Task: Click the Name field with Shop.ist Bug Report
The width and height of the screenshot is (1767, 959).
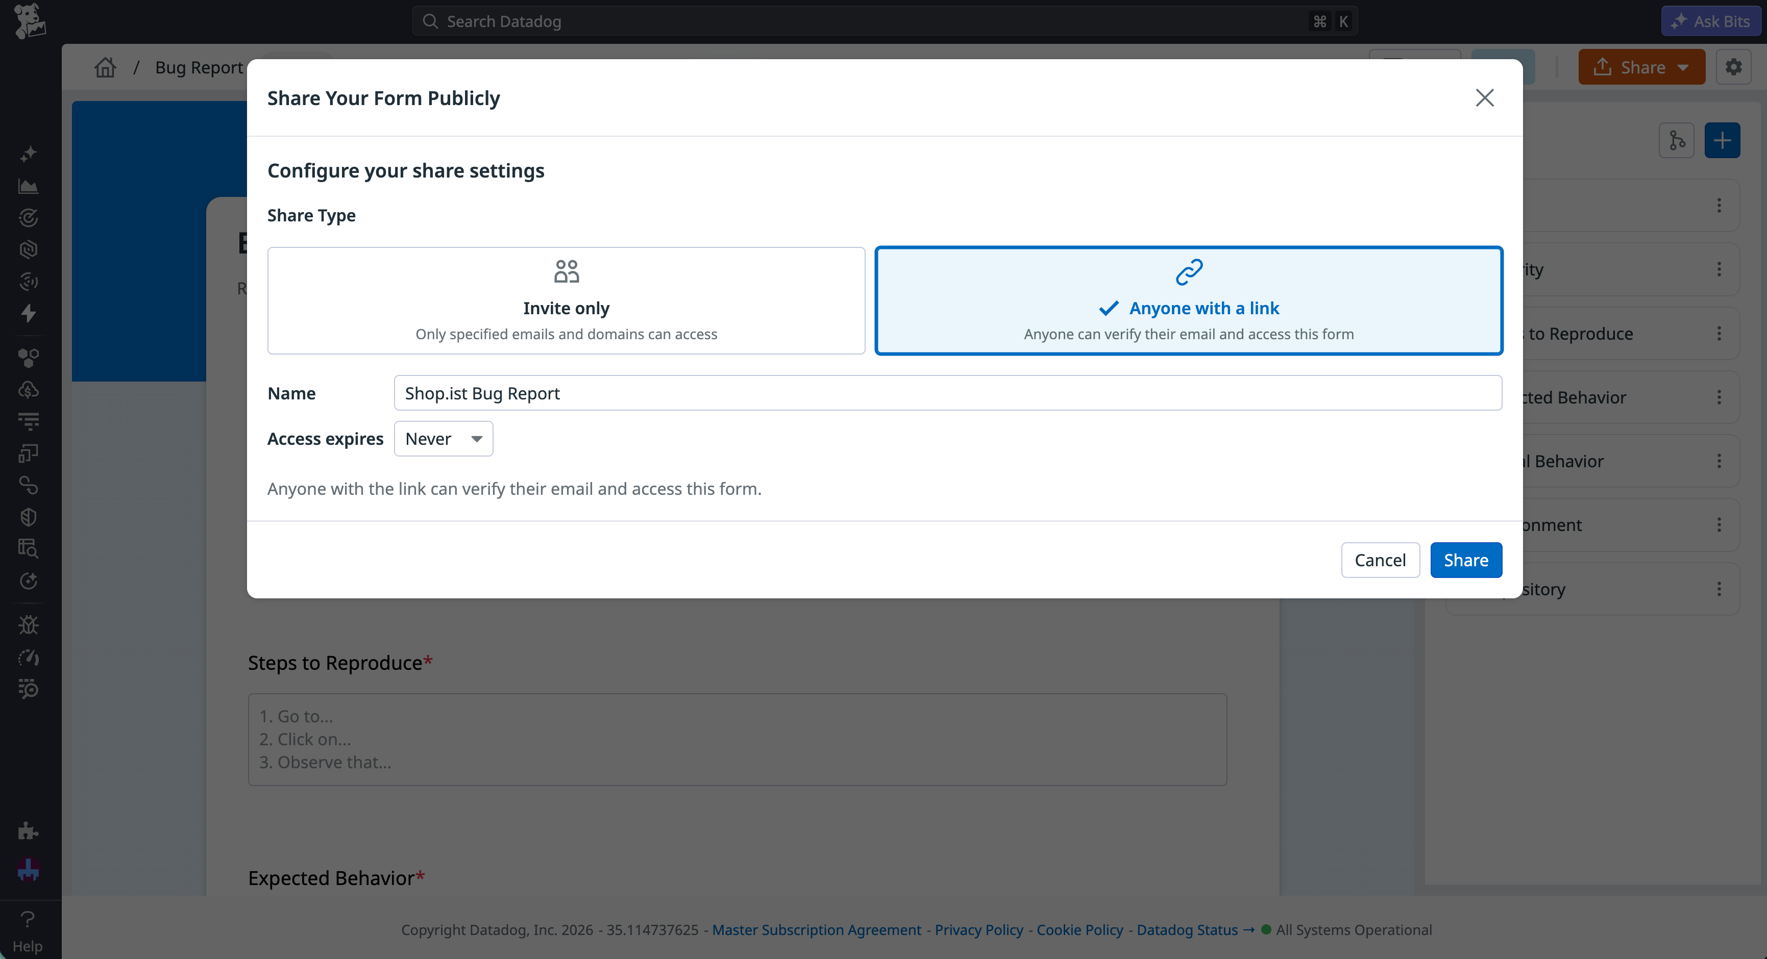Action: click(x=948, y=393)
